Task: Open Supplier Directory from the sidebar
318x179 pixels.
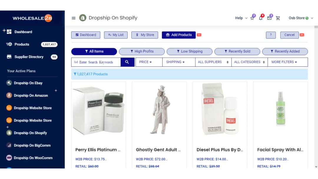Action: point(29,57)
